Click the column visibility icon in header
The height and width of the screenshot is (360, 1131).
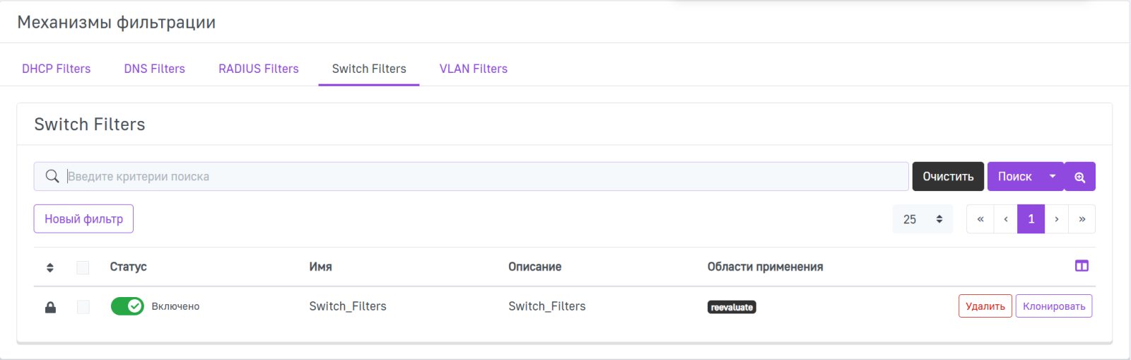click(x=1082, y=266)
